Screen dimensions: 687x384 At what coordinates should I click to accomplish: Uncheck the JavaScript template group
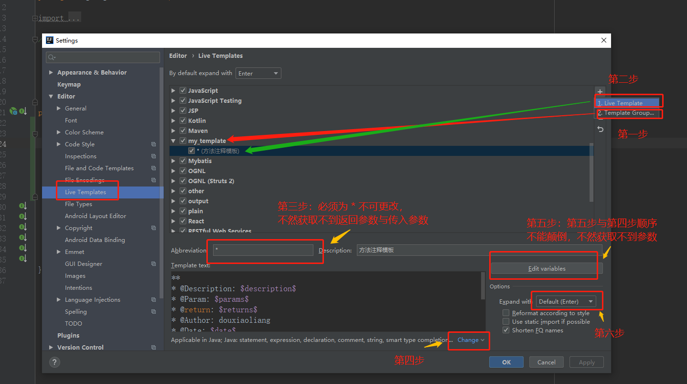point(182,90)
